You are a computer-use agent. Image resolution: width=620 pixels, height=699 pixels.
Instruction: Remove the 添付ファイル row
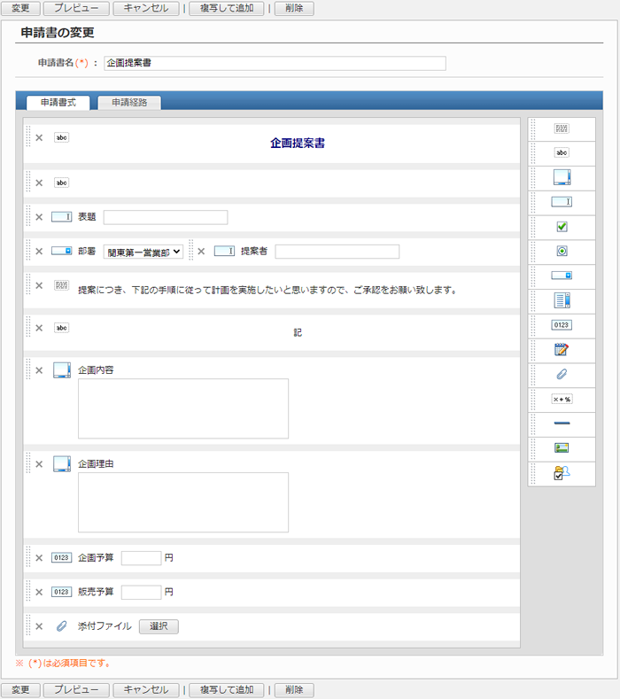pyautogui.click(x=39, y=626)
